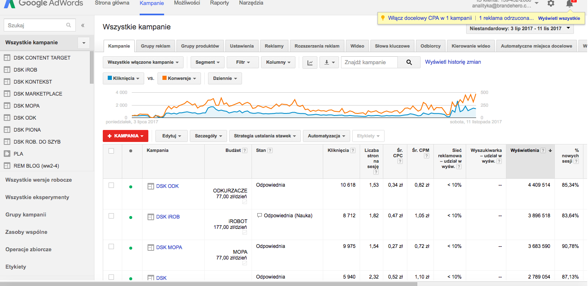Screen dimensions: 588x286
Task: Click the help icon next to Budżet
Action: coord(245,151)
